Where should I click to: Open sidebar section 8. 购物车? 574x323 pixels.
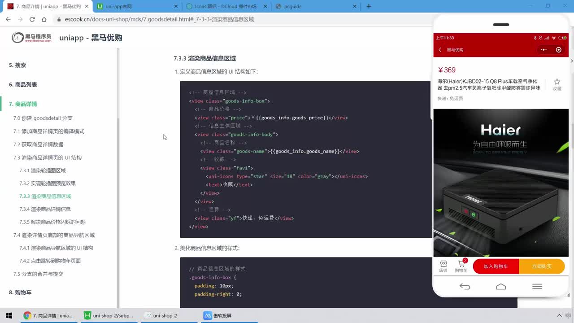[x=20, y=292]
